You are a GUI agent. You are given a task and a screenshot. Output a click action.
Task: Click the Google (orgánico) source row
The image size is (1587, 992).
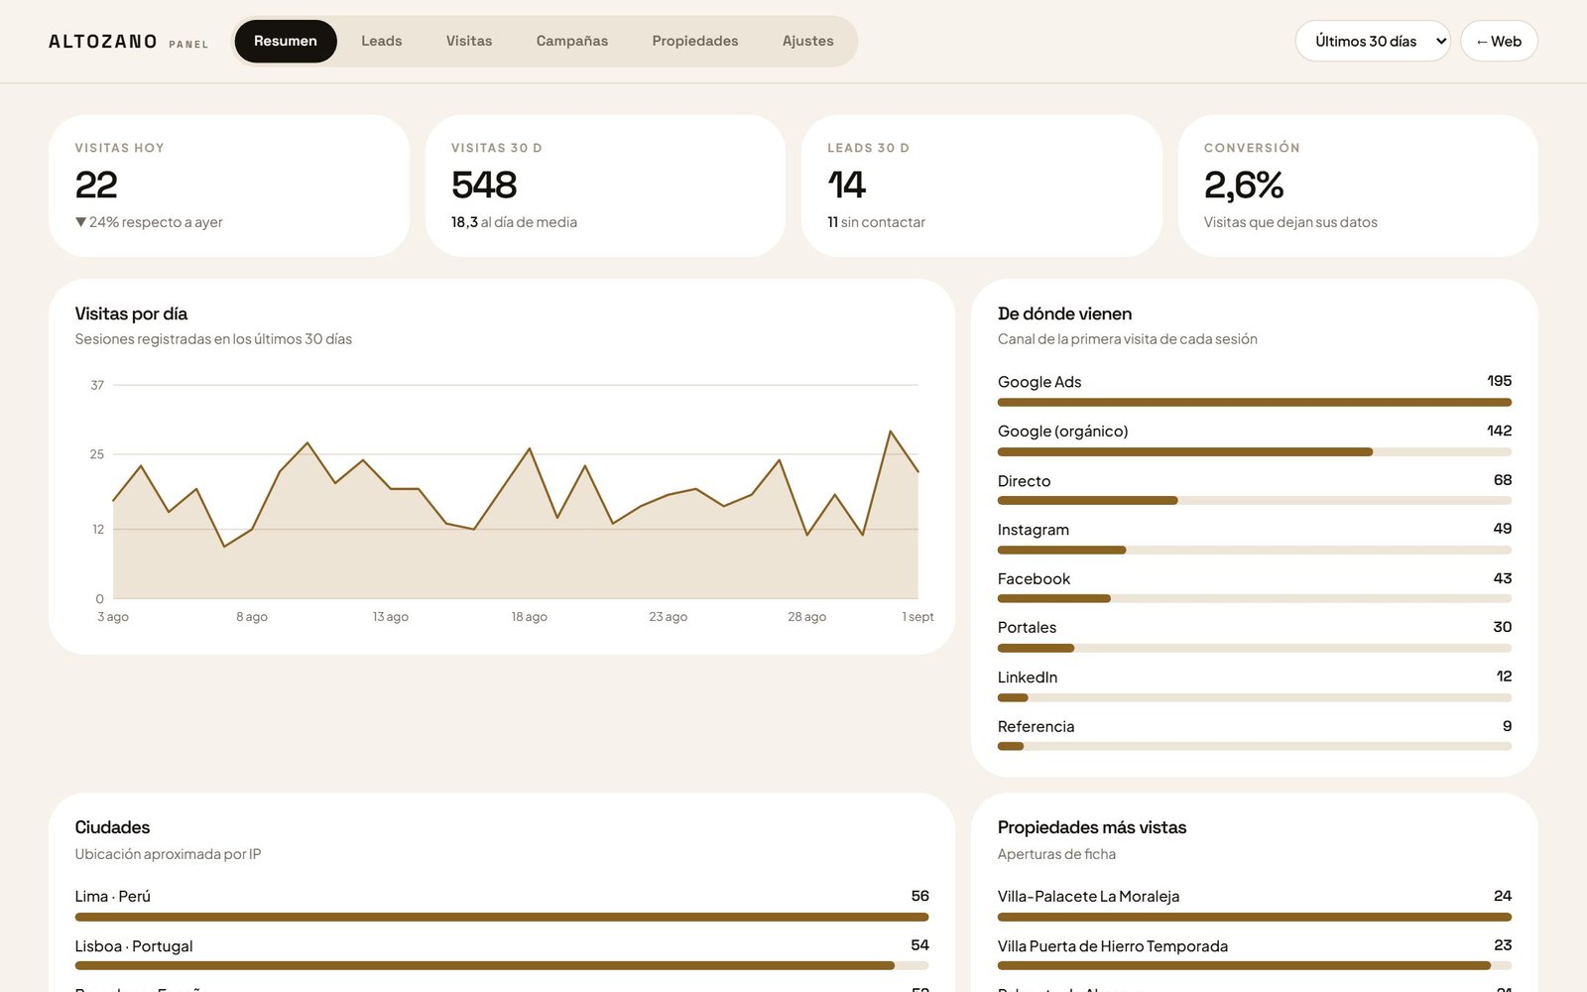coord(1254,440)
